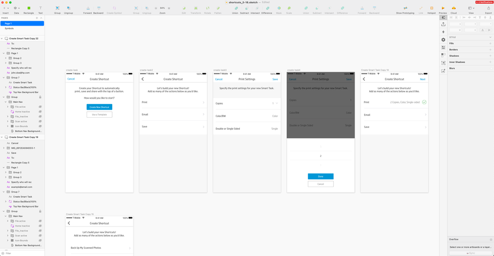Screen dimensions: 494x256
Task: Zoom in with the plus button
Action: pyautogui.click(x=169, y=8)
